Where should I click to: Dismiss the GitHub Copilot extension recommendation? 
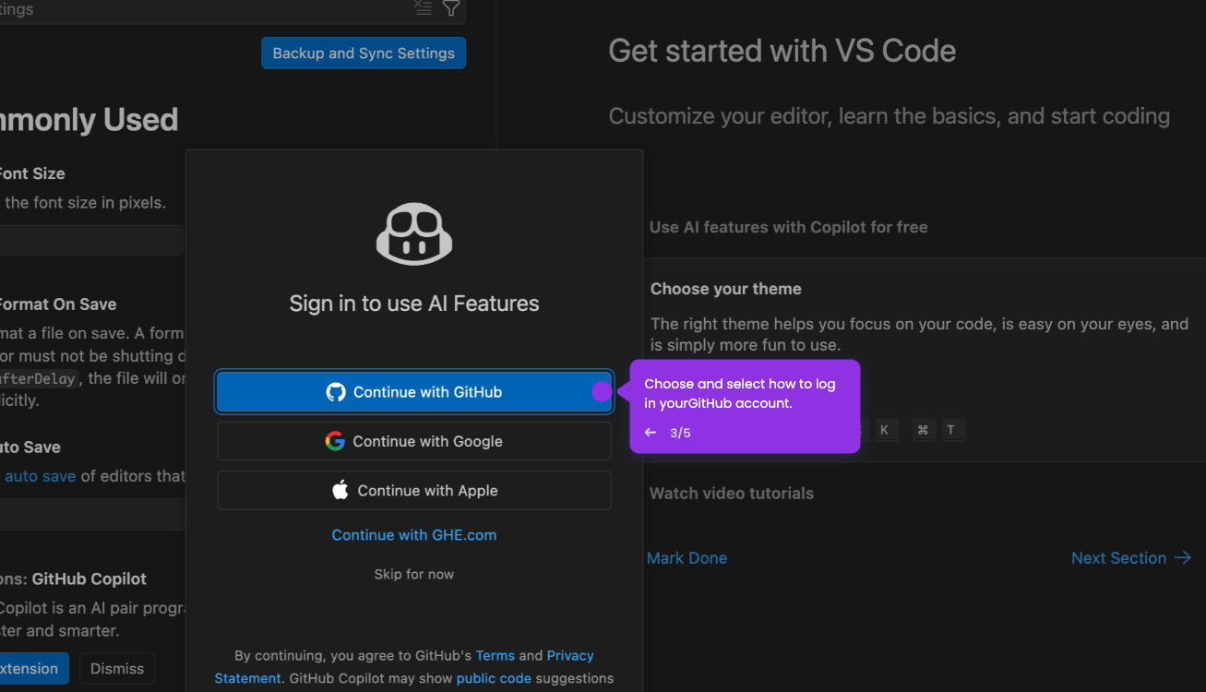click(117, 668)
